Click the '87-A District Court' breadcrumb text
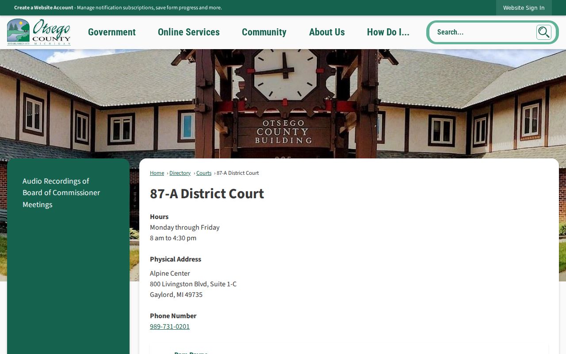The image size is (566, 354). 237,173
